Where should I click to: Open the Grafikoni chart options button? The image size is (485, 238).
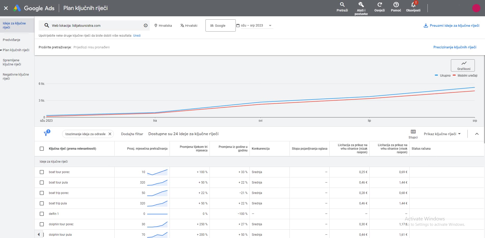click(x=463, y=65)
